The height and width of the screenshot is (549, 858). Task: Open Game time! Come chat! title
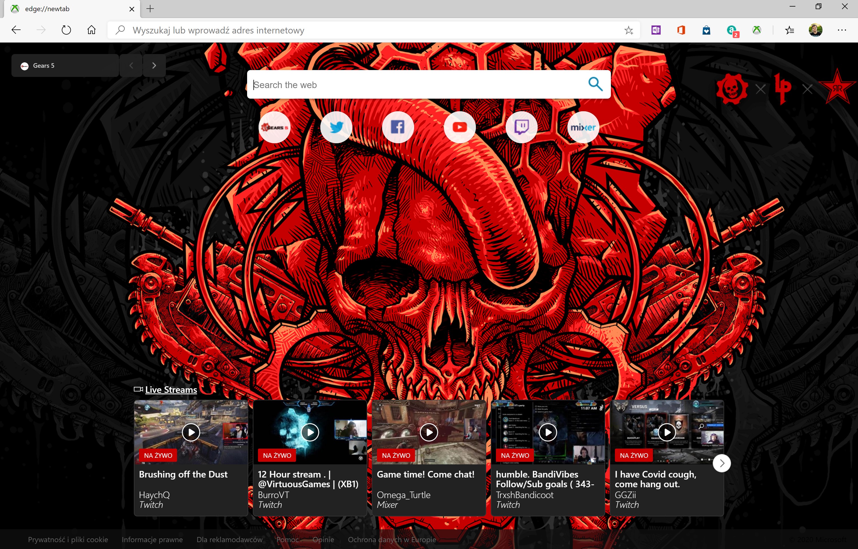tap(426, 474)
